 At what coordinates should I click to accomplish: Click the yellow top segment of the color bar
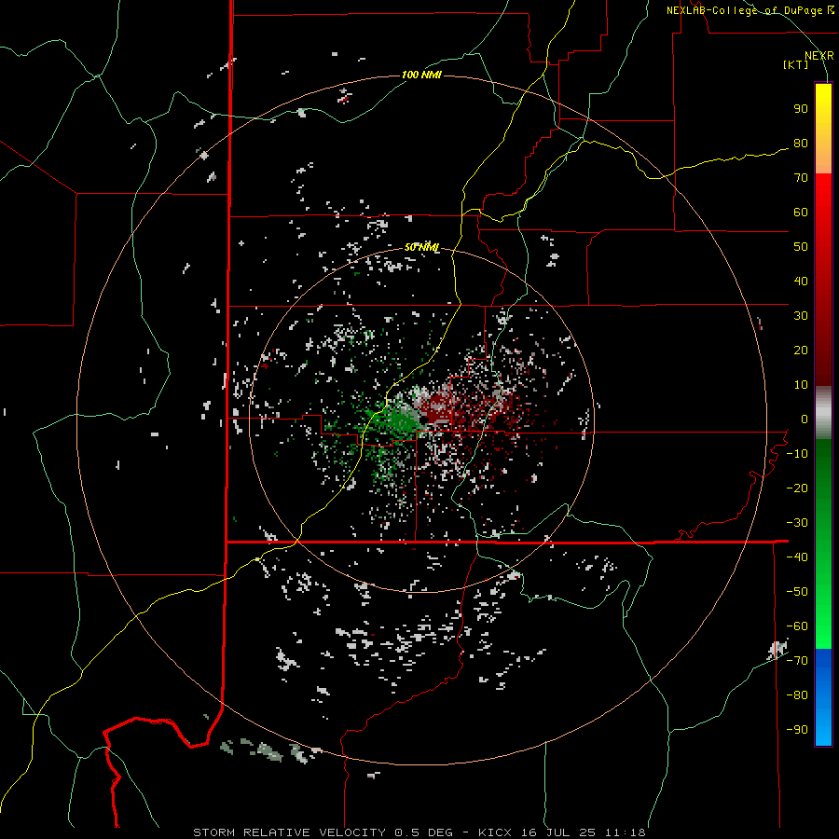tap(823, 129)
